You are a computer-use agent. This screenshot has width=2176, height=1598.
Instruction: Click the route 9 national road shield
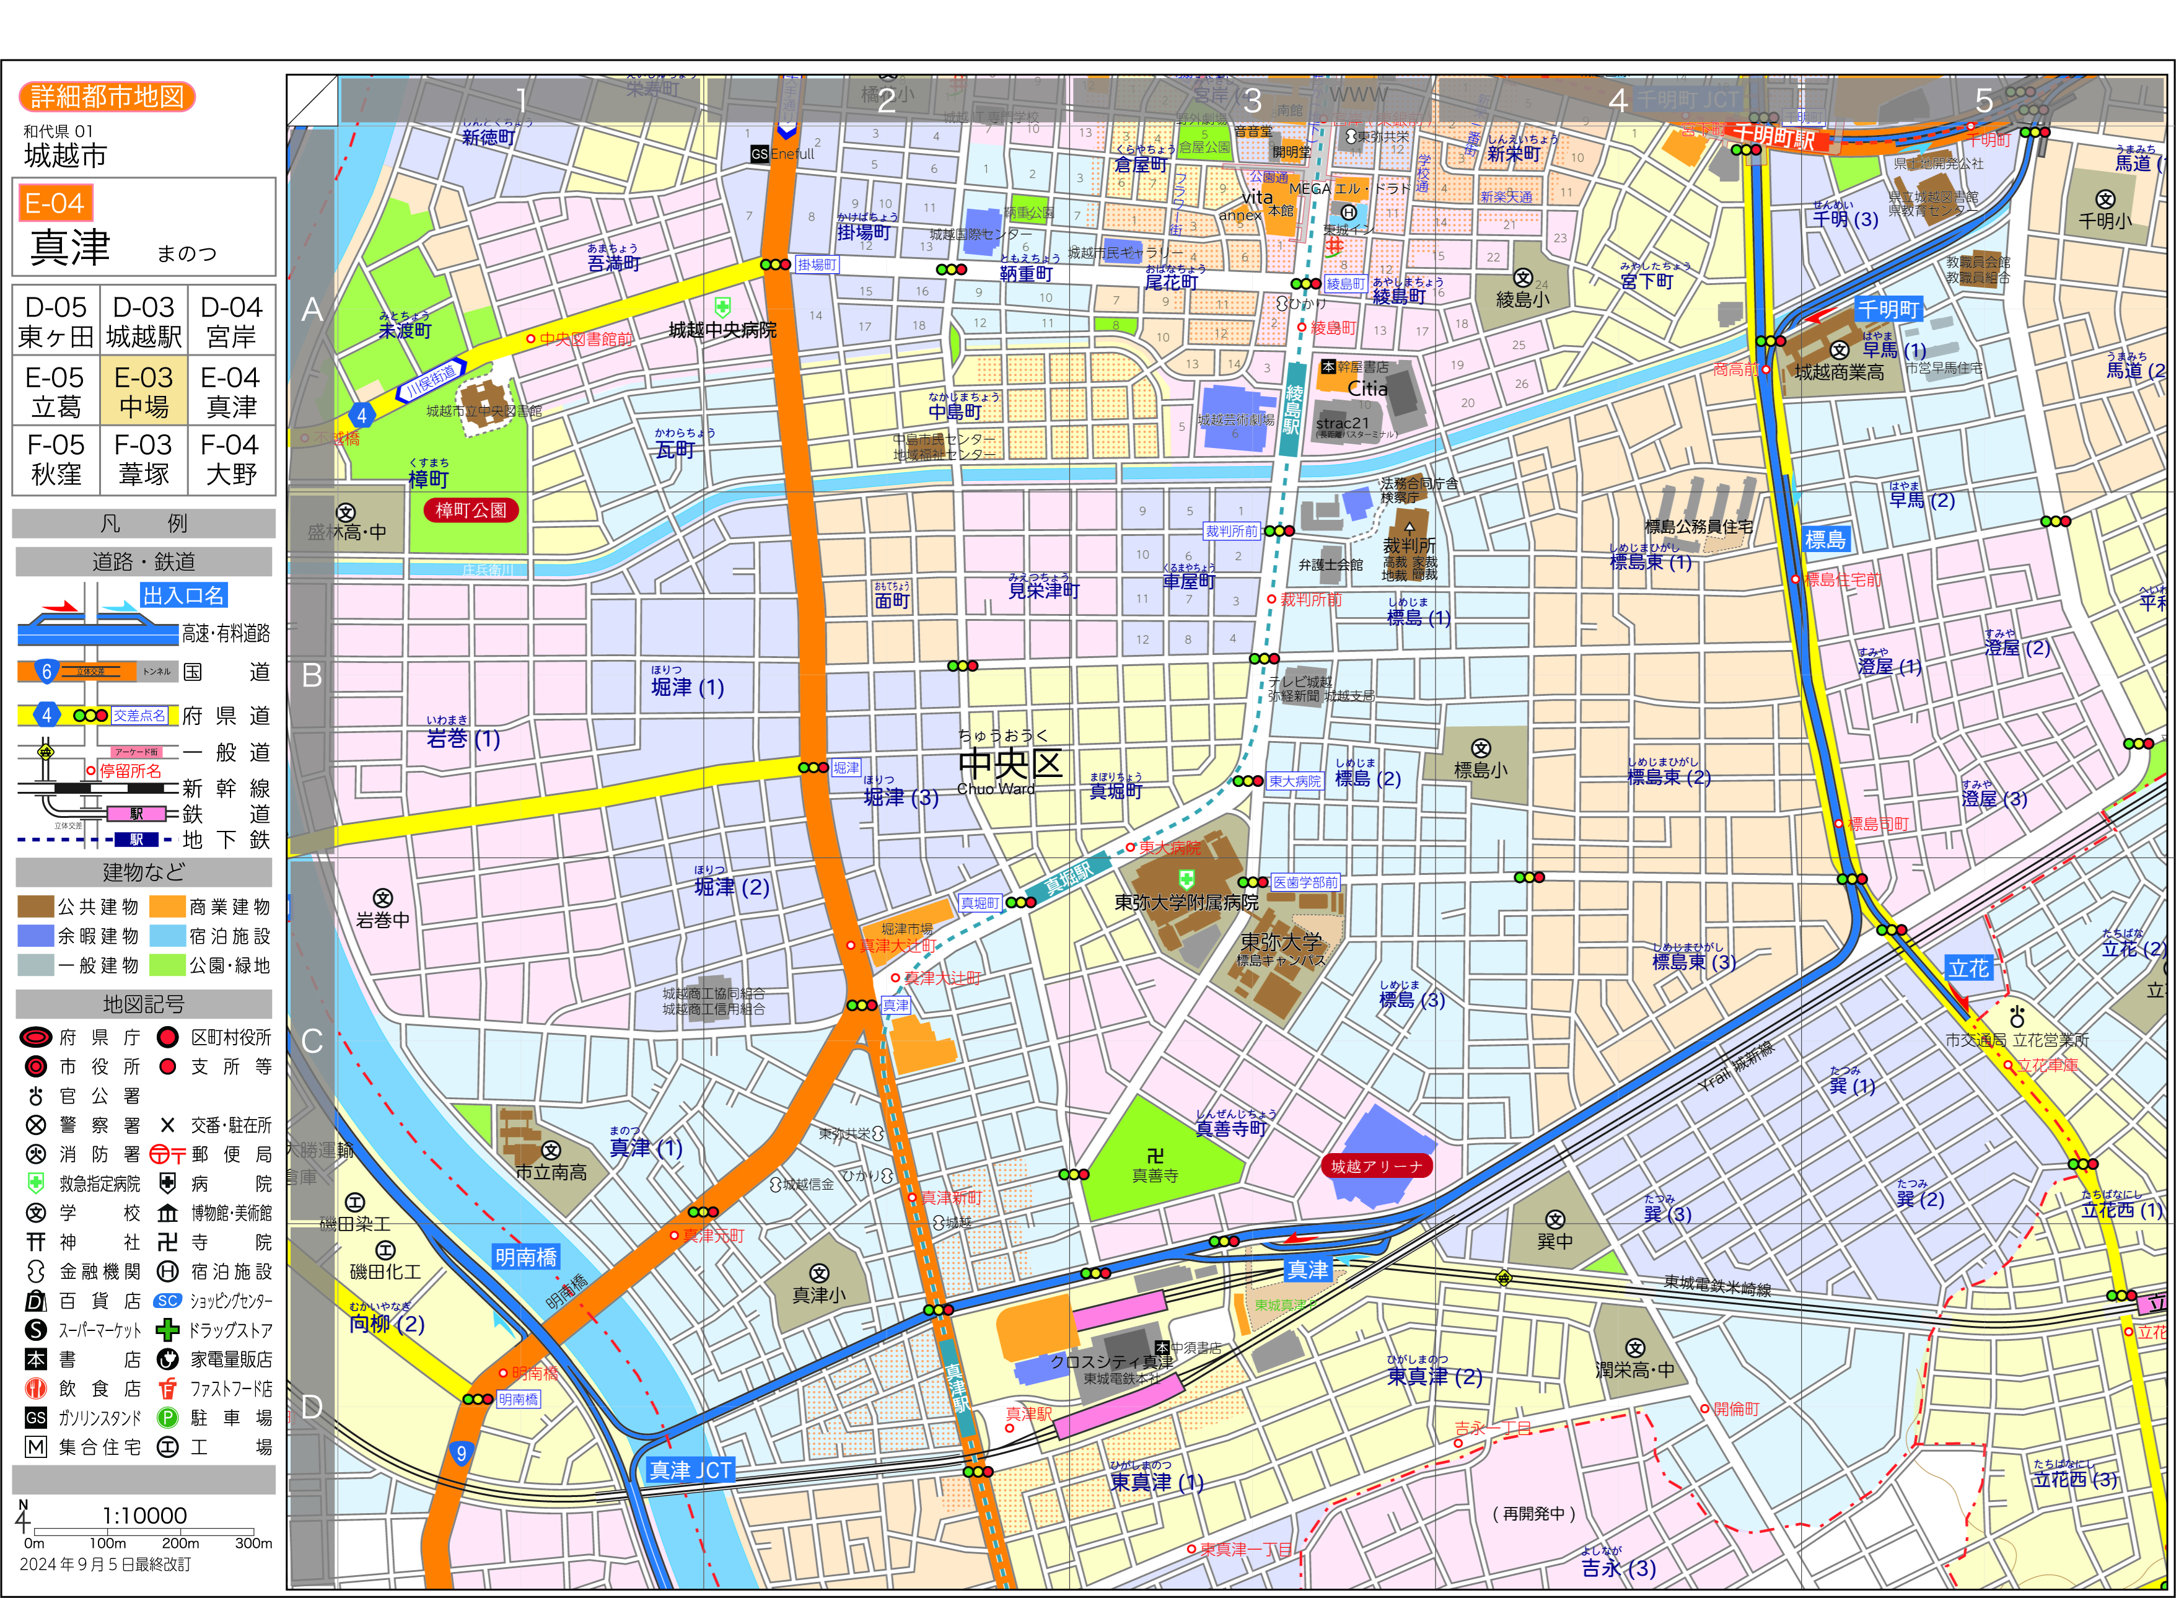(x=462, y=1453)
